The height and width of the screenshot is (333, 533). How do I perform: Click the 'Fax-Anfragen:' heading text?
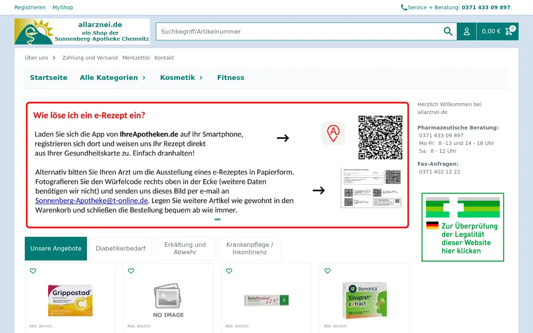(x=438, y=164)
